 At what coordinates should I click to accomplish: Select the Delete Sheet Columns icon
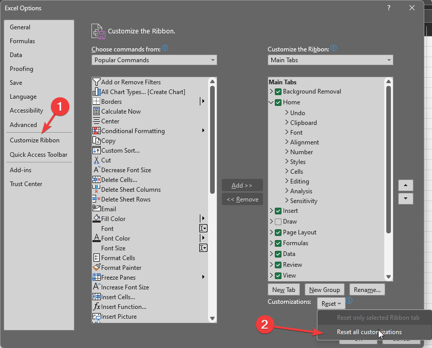(x=96, y=189)
